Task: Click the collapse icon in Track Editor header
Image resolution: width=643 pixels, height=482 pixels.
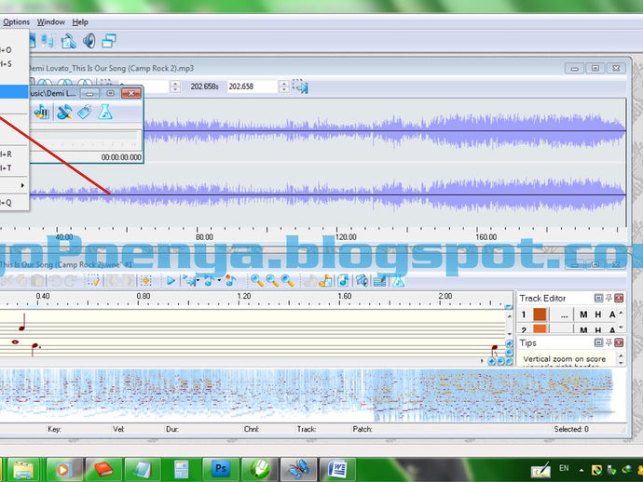Action: [x=598, y=298]
